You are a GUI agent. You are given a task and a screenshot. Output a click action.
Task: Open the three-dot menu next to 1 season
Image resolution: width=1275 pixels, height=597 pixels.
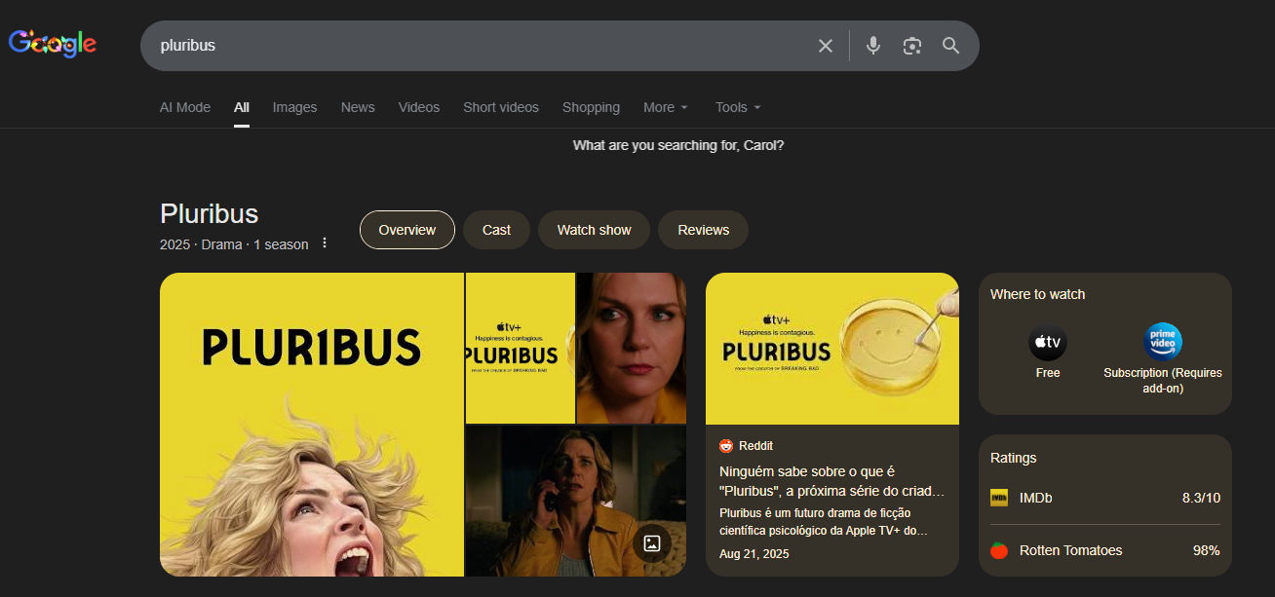tap(324, 243)
